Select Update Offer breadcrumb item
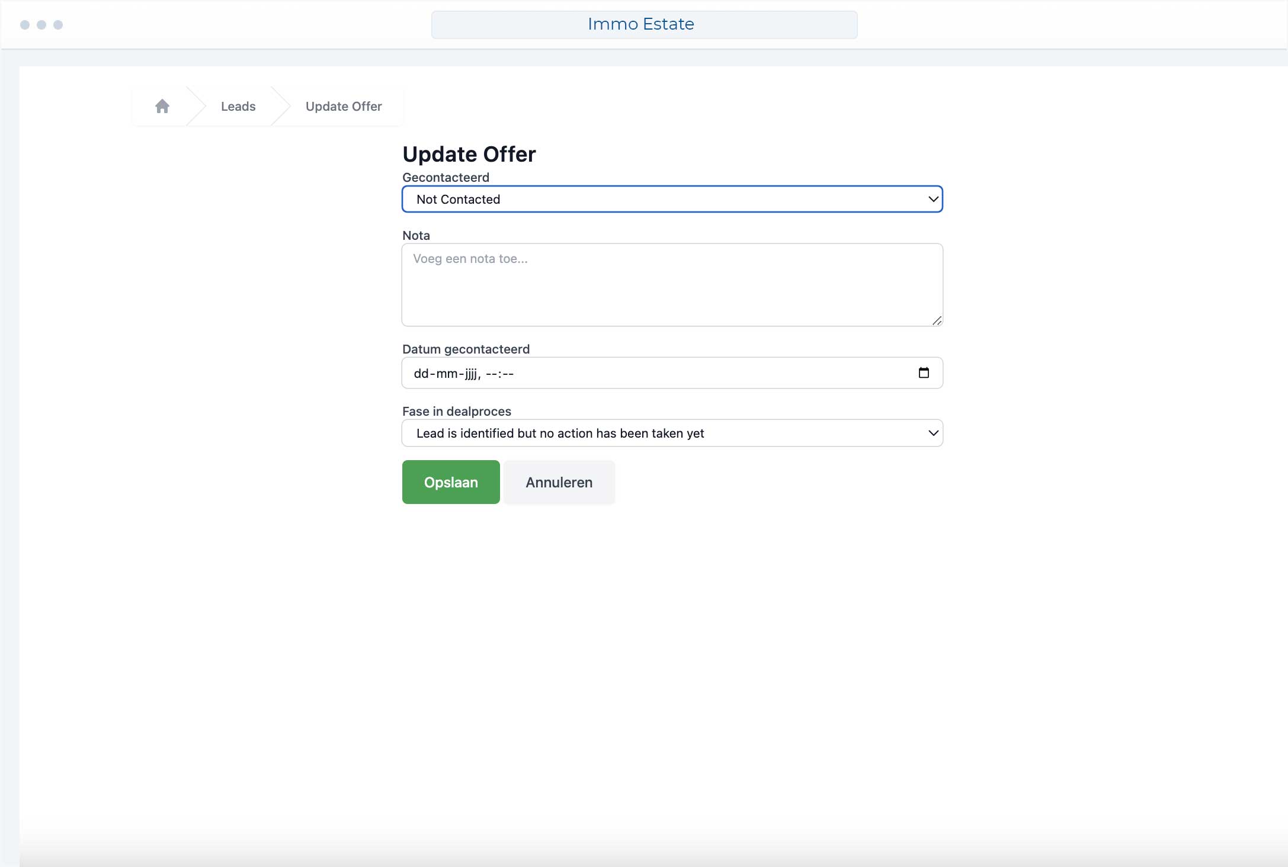This screenshot has width=1288, height=867. point(344,107)
